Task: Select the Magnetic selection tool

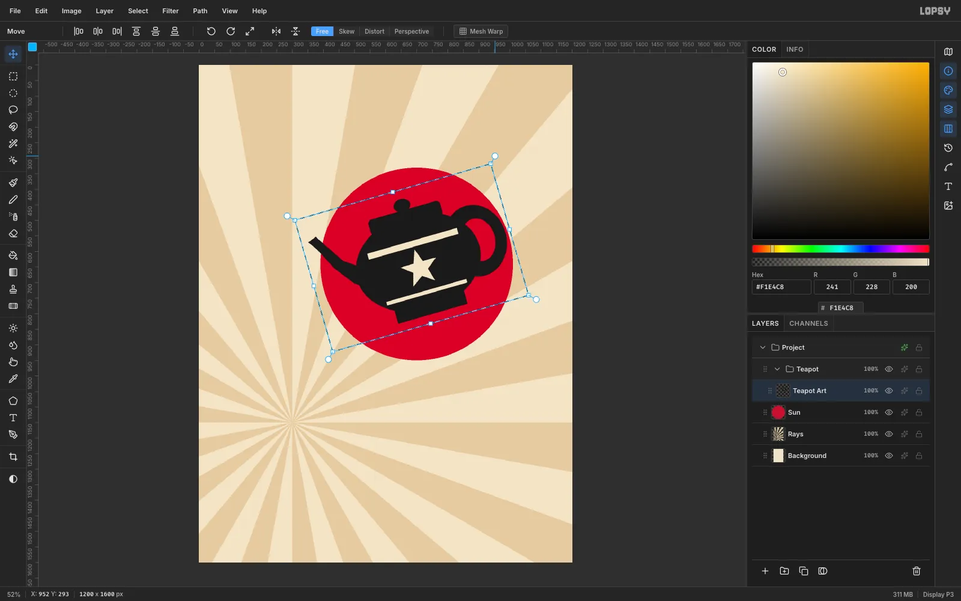Action: click(x=13, y=127)
